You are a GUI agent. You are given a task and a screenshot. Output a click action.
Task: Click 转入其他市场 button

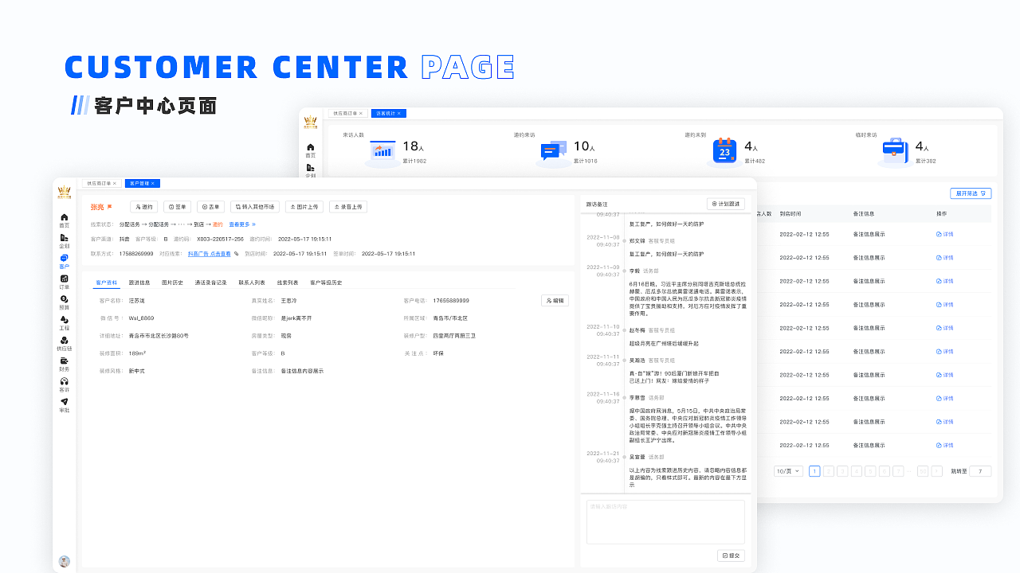255,207
